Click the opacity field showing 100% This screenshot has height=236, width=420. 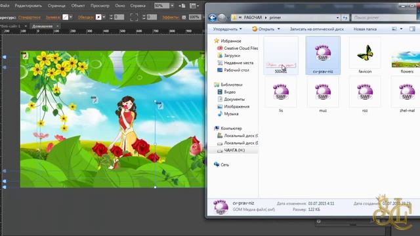pyautogui.click(x=195, y=17)
